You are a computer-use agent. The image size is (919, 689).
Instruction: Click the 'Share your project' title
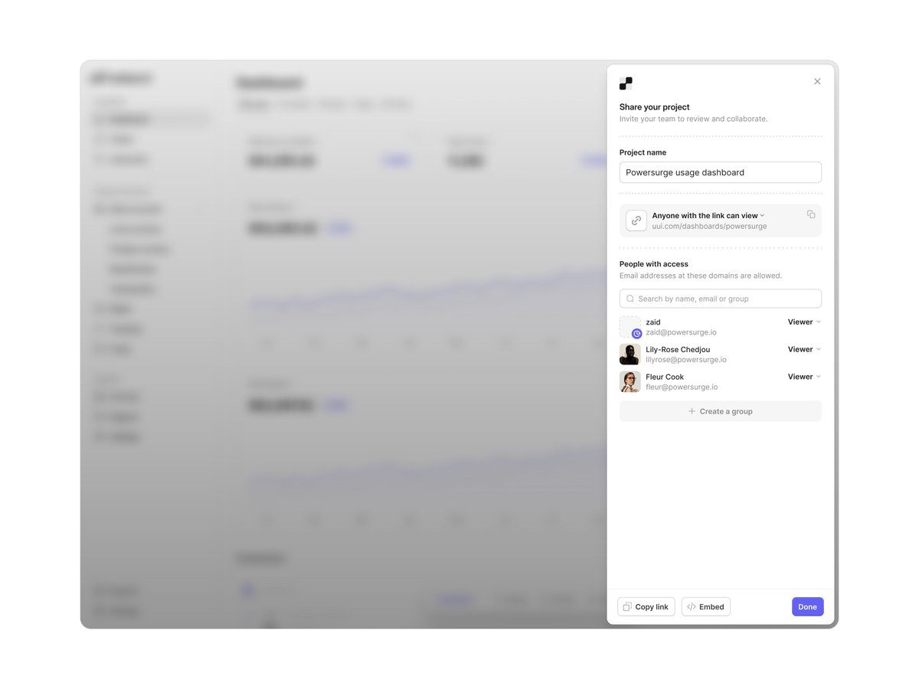pos(655,107)
